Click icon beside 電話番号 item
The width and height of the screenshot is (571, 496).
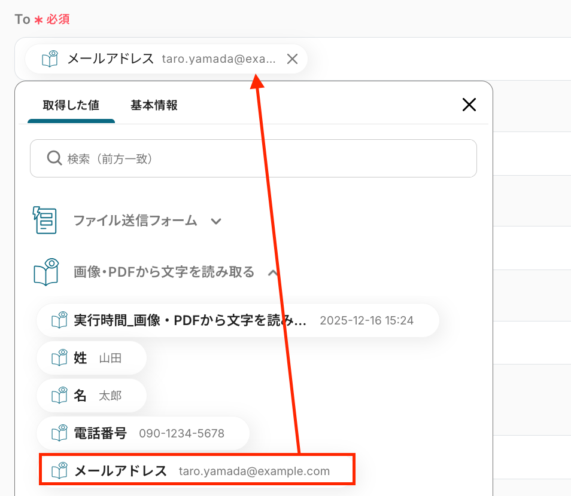pos(59,433)
